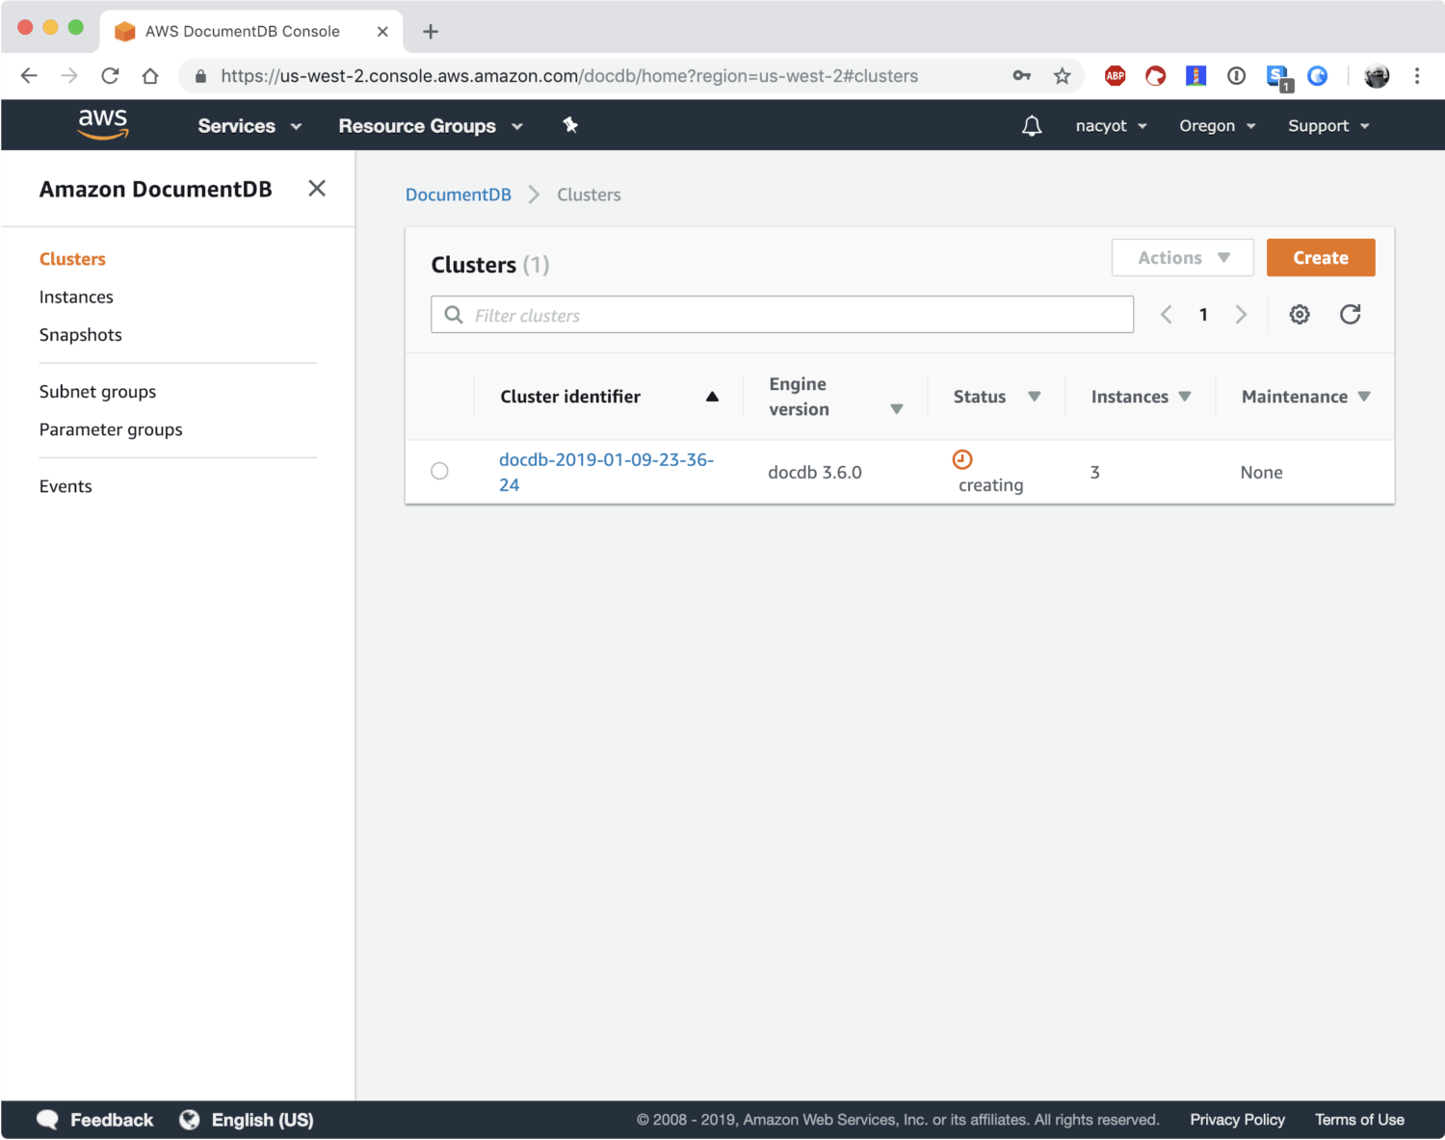Open Snapshots in the sidebar
The height and width of the screenshot is (1140, 1445).
coord(81,335)
